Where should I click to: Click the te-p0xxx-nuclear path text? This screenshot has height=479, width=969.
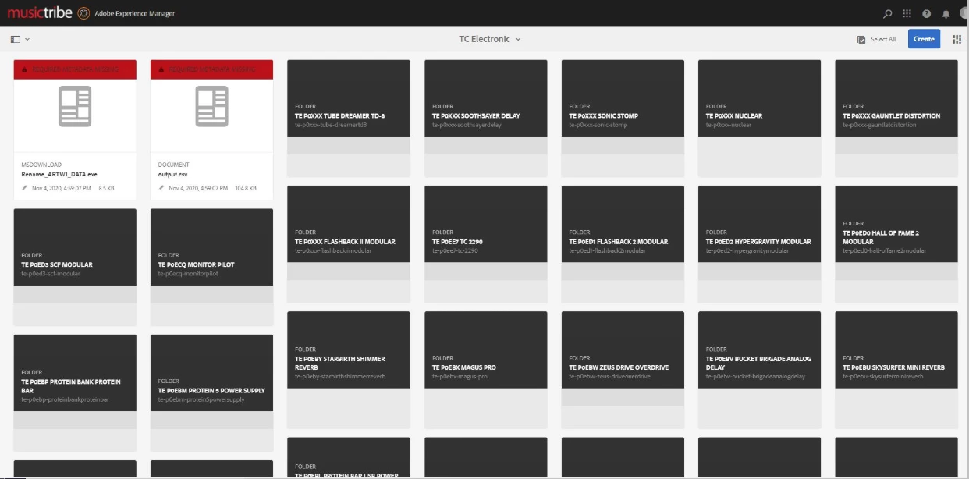729,125
